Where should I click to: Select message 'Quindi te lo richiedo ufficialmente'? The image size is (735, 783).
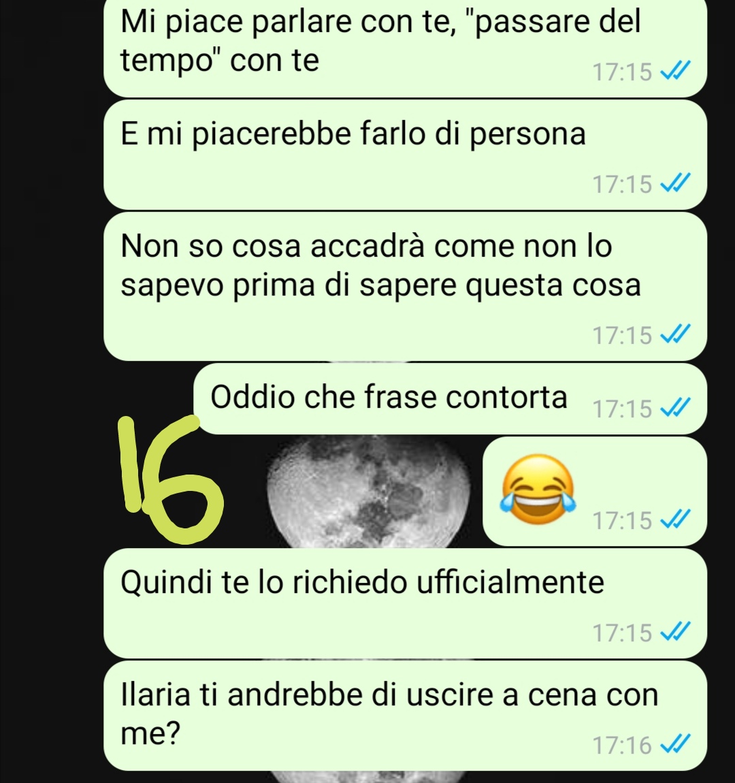[x=405, y=603]
